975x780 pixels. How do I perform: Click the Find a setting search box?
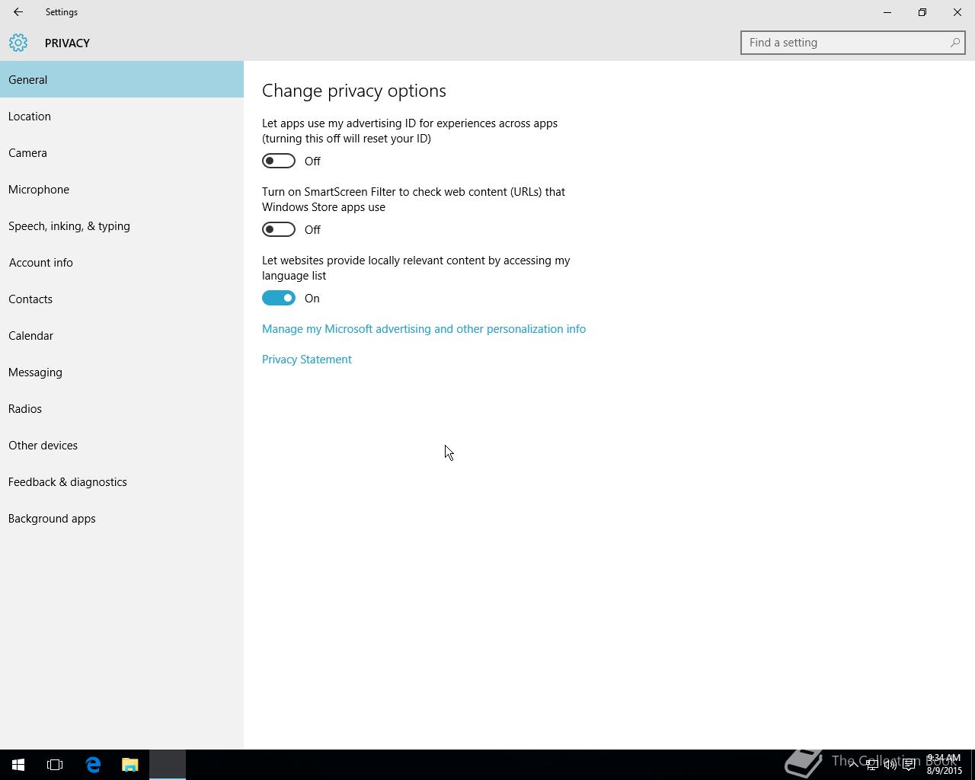pyautogui.click(x=853, y=43)
